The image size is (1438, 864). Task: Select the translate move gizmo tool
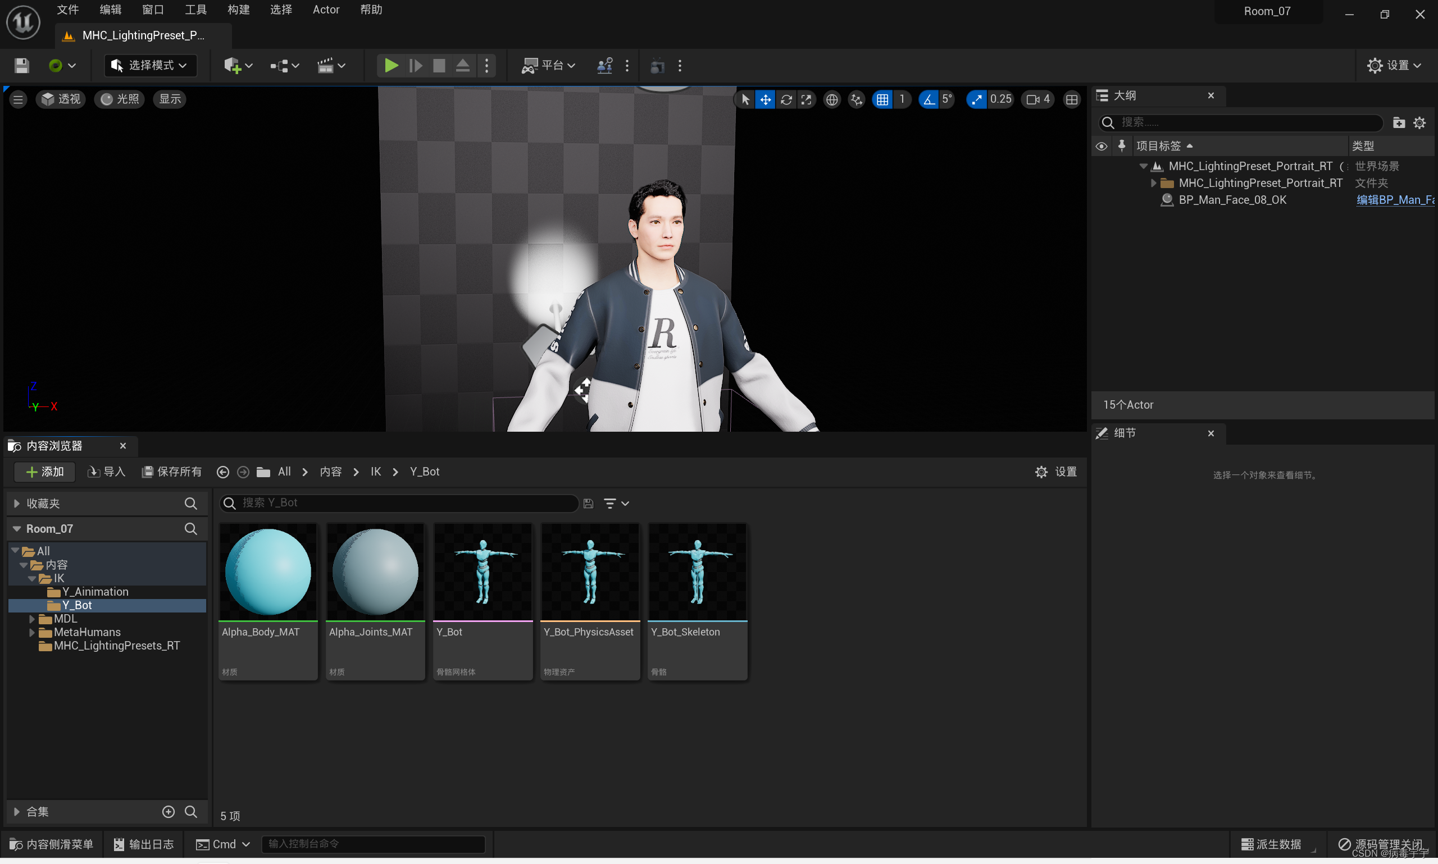(764, 99)
